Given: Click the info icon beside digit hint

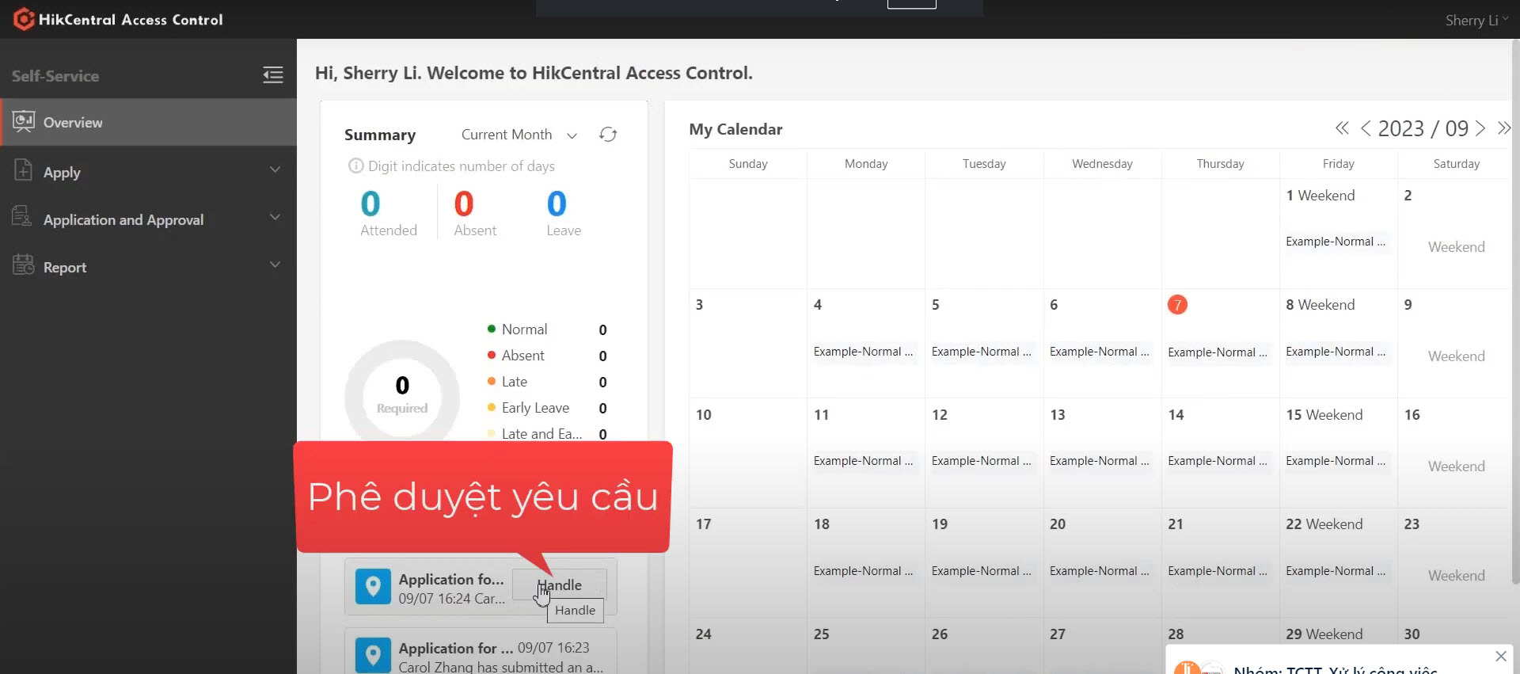Looking at the screenshot, I should [x=355, y=166].
